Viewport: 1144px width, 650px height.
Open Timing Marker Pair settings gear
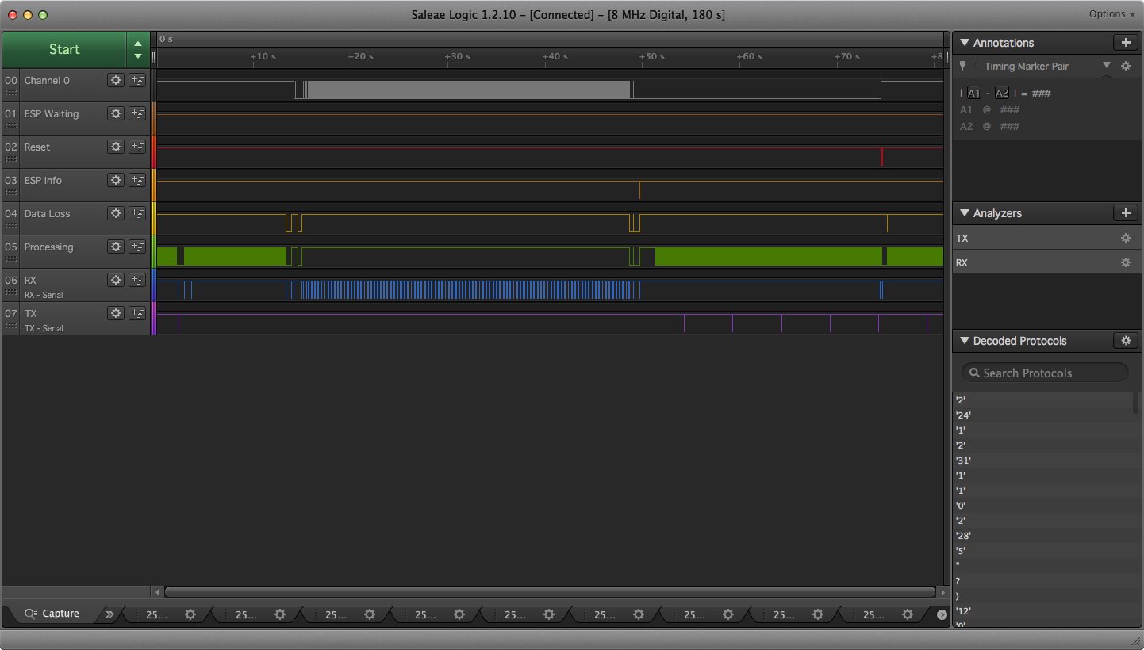tap(1125, 66)
